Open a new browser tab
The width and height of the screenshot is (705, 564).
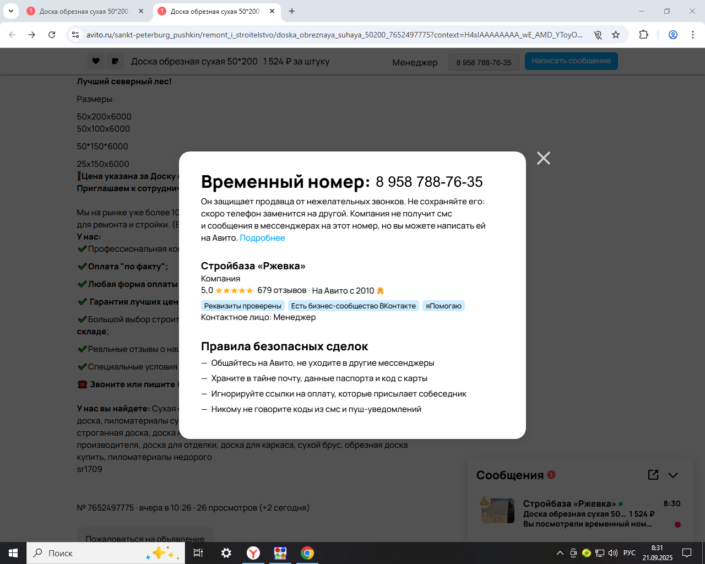pyautogui.click(x=292, y=11)
